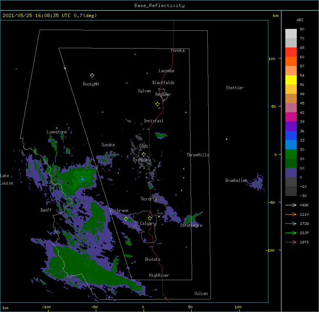
Task: Click the light gray 80 dBZ swatch
Action: [x=291, y=34]
